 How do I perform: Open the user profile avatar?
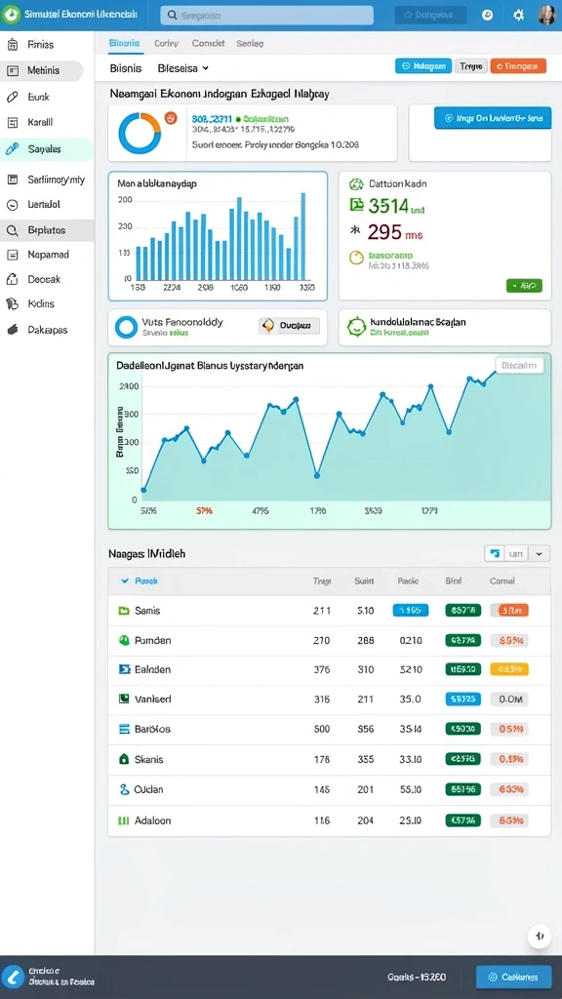coord(546,16)
